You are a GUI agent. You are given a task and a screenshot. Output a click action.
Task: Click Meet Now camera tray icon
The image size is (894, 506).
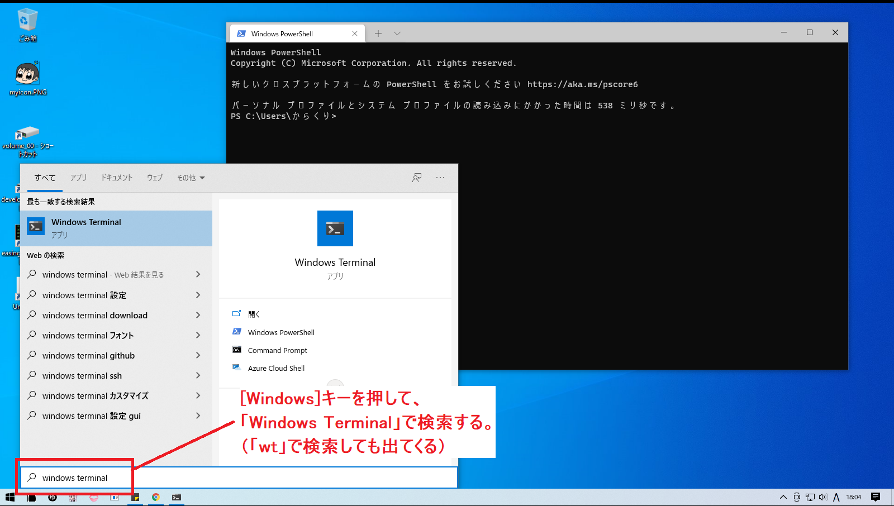pyautogui.click(x=797, y=497)
